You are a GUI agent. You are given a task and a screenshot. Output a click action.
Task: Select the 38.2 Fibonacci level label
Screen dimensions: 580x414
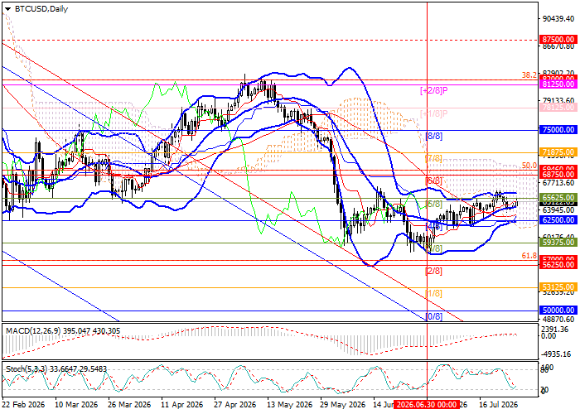click(x=529, y=75)
